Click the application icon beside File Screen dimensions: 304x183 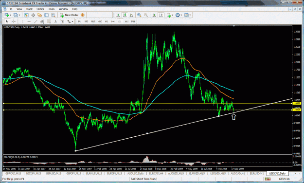[x=5, y=9]
